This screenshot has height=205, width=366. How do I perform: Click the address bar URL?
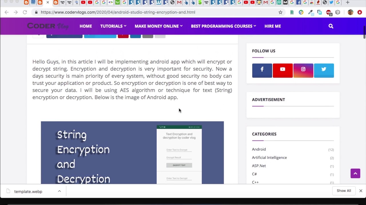point(118,12)
